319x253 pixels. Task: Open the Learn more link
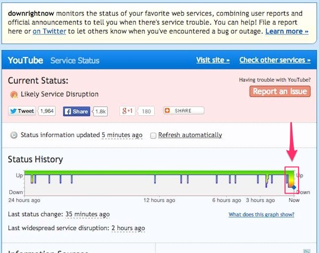pos(287,31)
